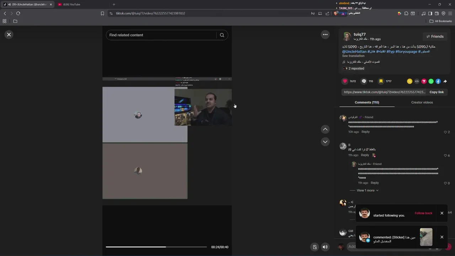Viewport: 455px width, 256px height.
Task: Open the browser apps grid icon
Action: point(4,21)
